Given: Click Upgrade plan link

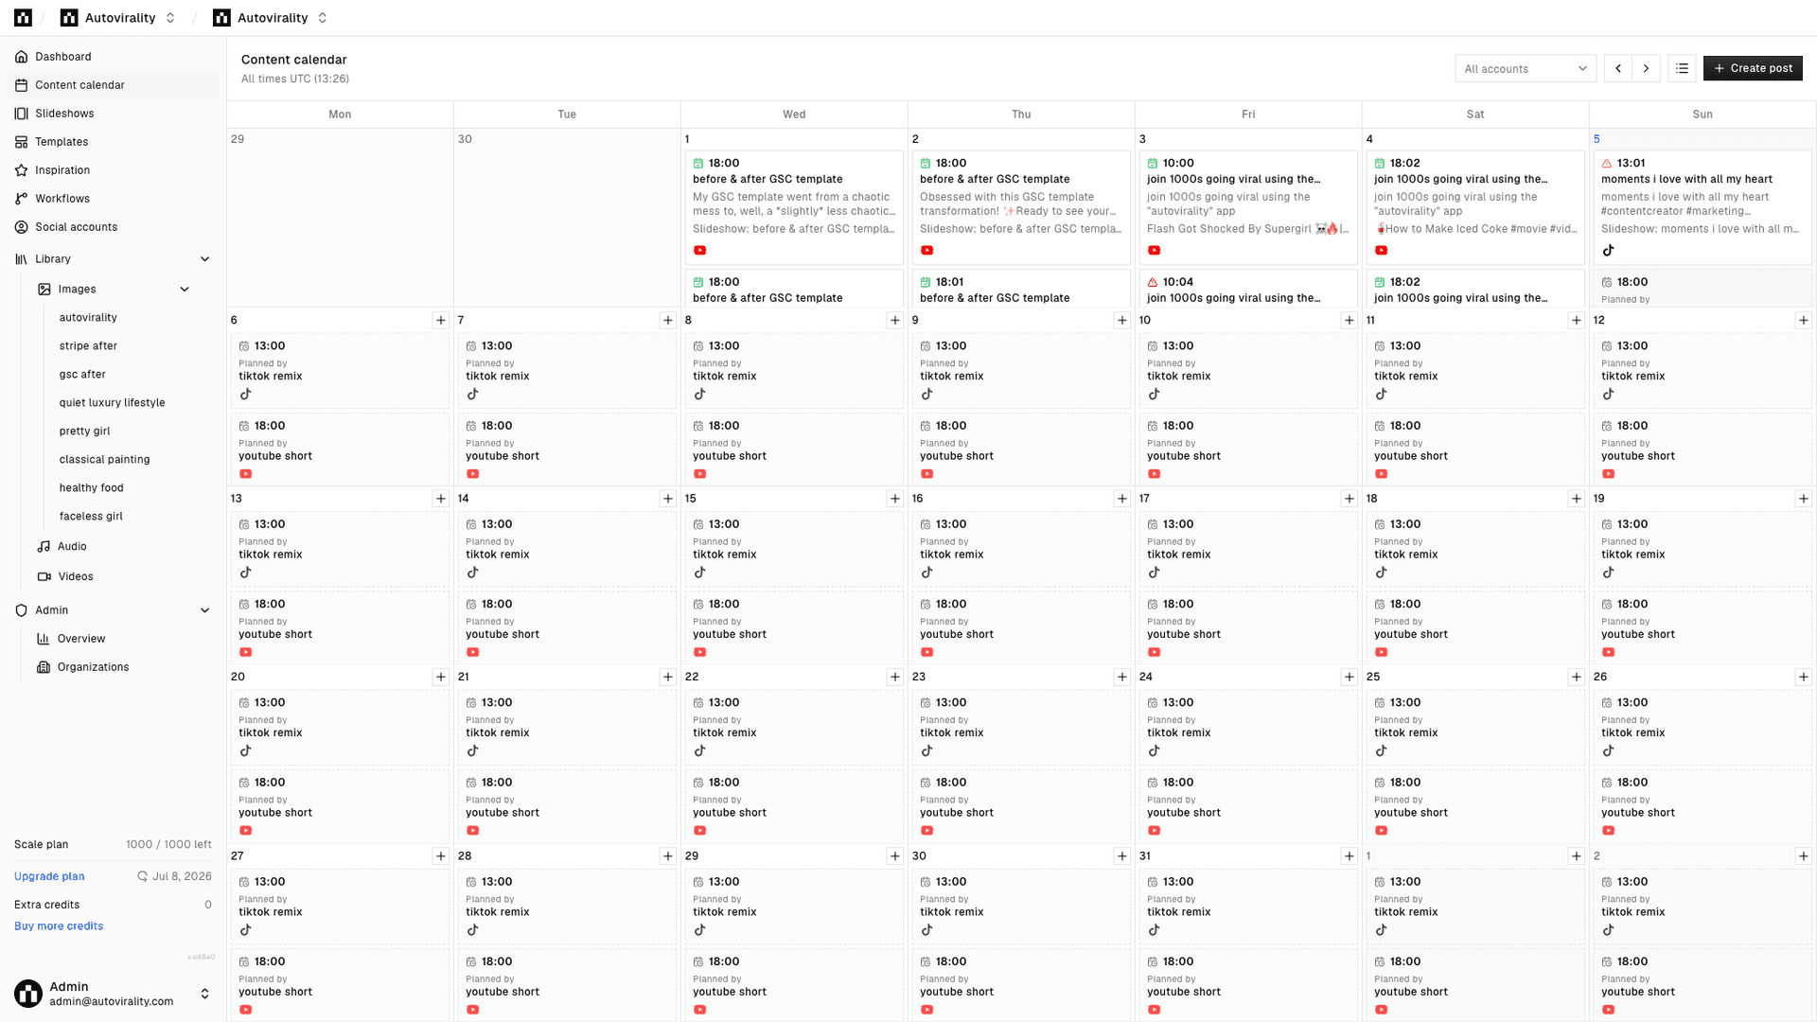Looking at the screenshot, I should 49,876.
